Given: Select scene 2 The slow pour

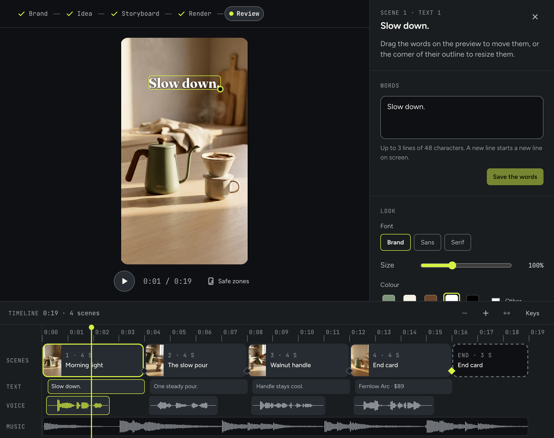Looking at the screenshot, I should (196, 360).
